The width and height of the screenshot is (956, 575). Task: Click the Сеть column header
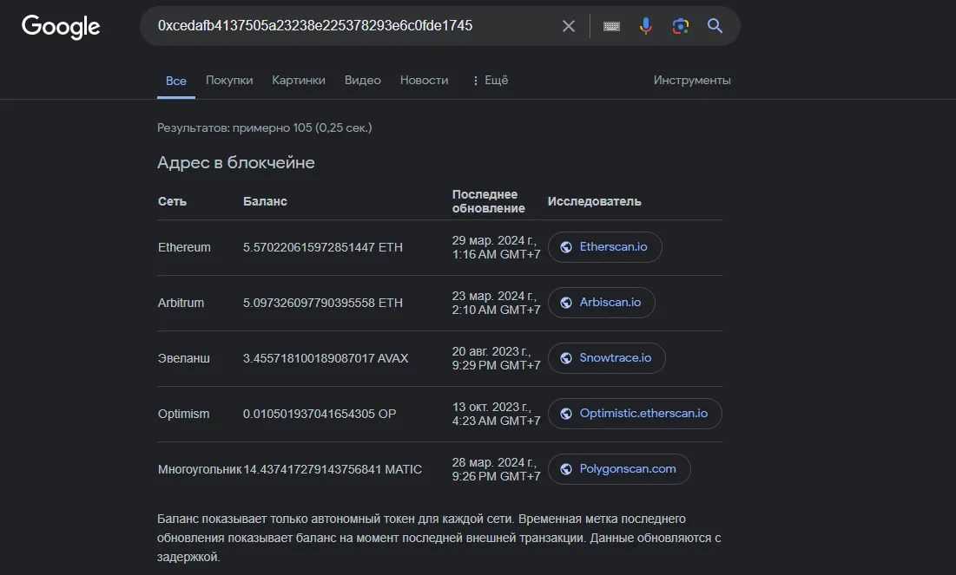point(172,201)
